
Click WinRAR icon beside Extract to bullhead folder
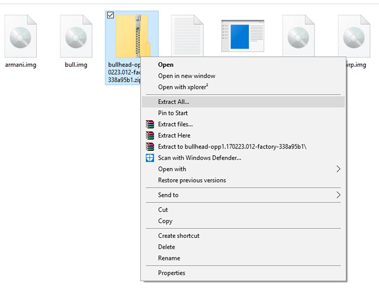tap(150, 147)
